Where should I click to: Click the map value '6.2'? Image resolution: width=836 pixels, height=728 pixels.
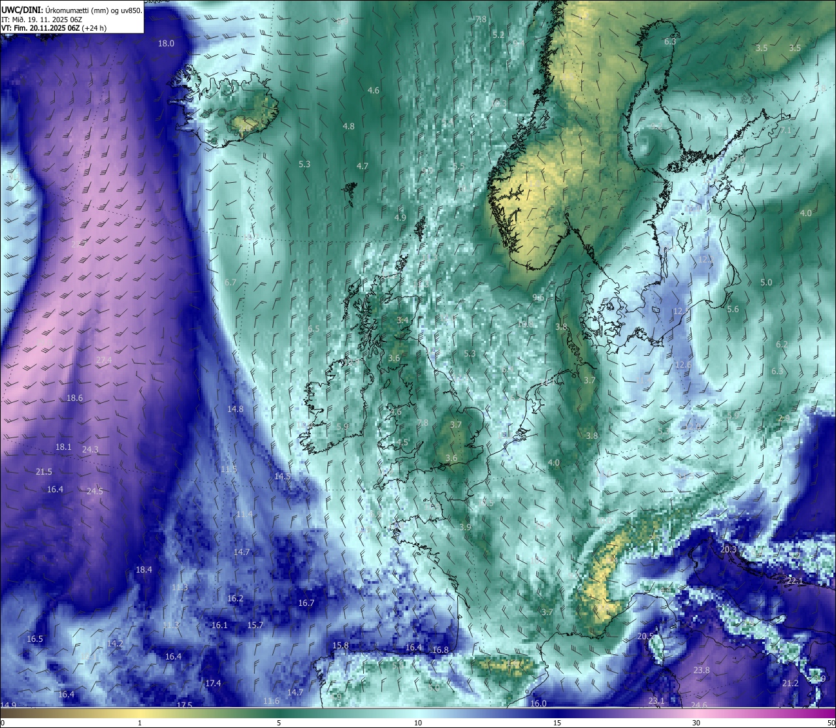[x=782, y=345]
